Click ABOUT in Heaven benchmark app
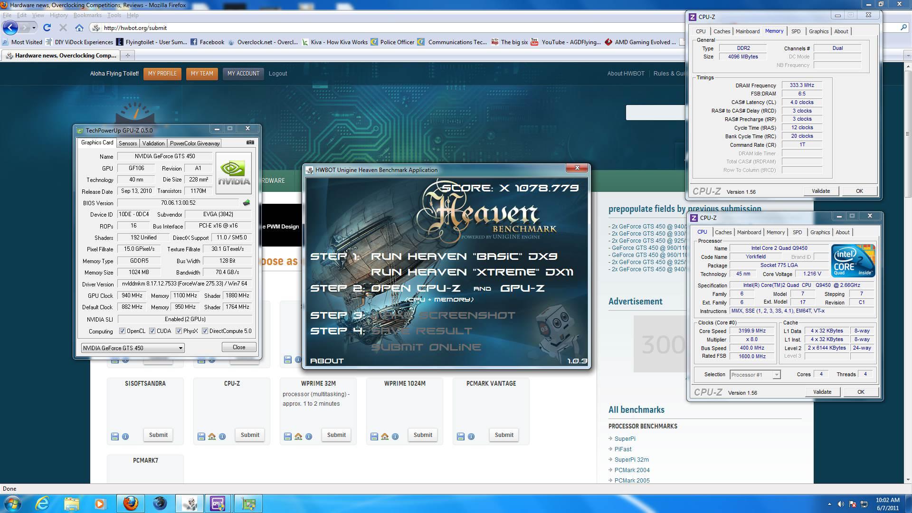The height and width of the screenshot is (513, 912). coord(327,361)
